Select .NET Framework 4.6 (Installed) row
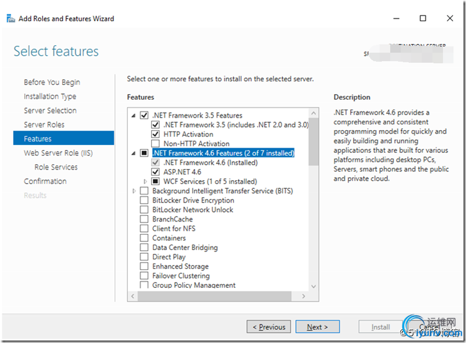Screen dimensions: 466x343 click(211, 163)
